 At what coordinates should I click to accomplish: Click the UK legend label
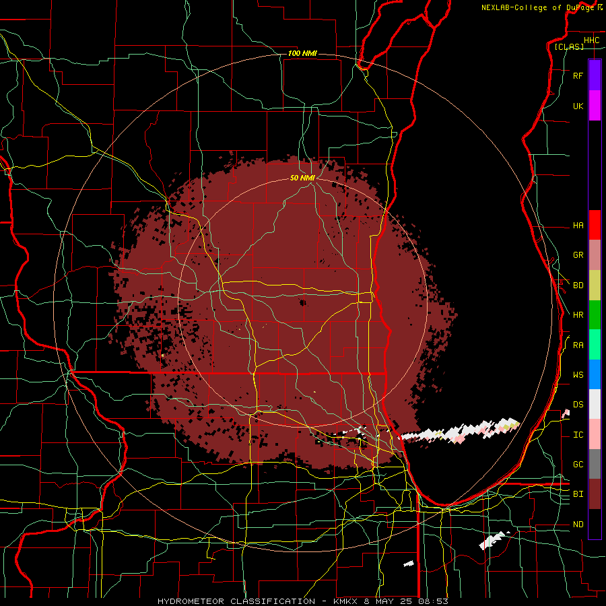[578, 106]
